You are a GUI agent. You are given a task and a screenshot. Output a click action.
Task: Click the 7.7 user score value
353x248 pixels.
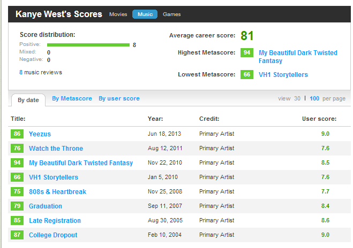325,192
